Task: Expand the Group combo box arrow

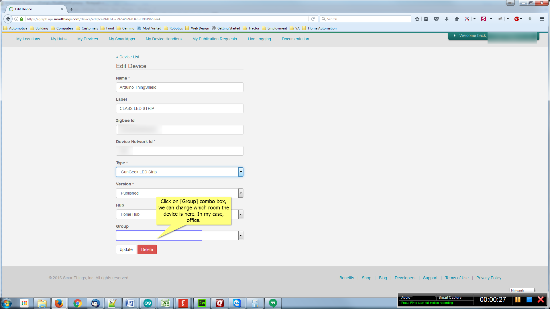Action: click(x=241, y=235)
